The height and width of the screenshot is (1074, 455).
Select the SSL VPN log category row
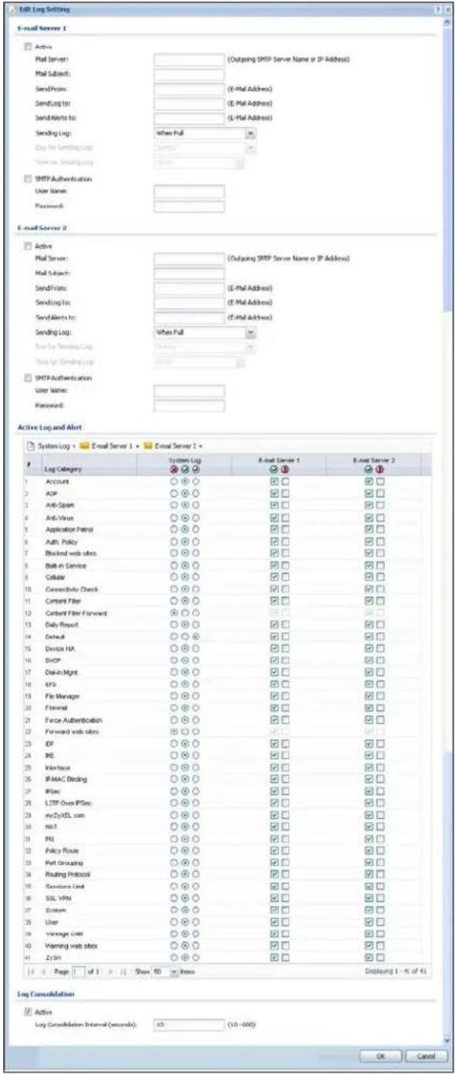click(230, 898)
